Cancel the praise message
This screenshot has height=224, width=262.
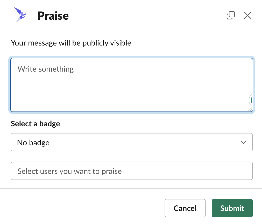(185, 208)
